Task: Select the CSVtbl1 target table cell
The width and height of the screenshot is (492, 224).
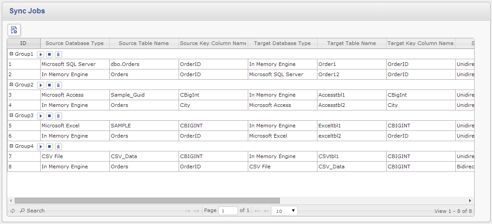Action: [352, 156]
